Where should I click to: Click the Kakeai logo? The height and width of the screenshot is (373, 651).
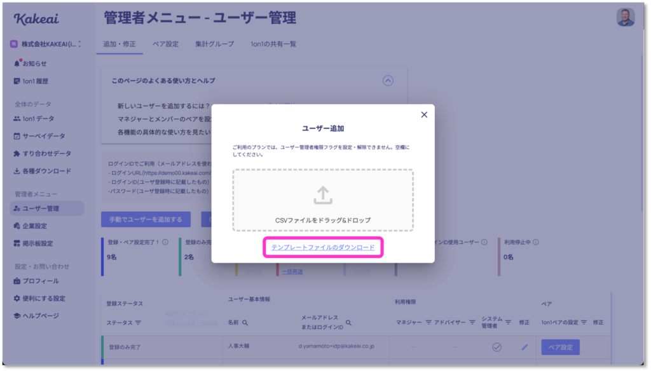pos(36,18)
